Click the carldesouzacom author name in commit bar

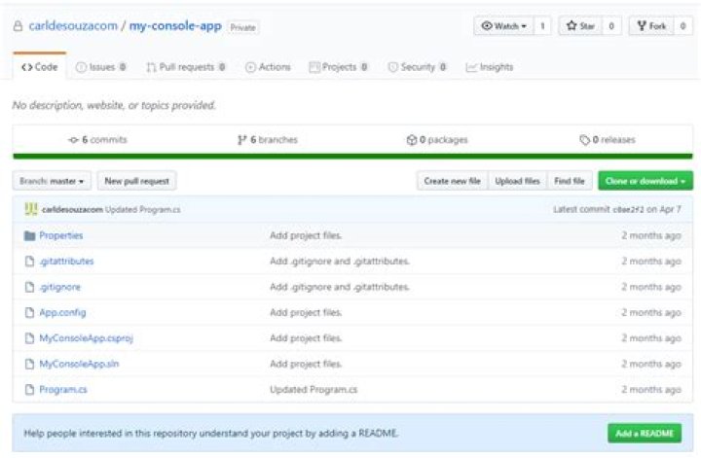coord(72,209)
